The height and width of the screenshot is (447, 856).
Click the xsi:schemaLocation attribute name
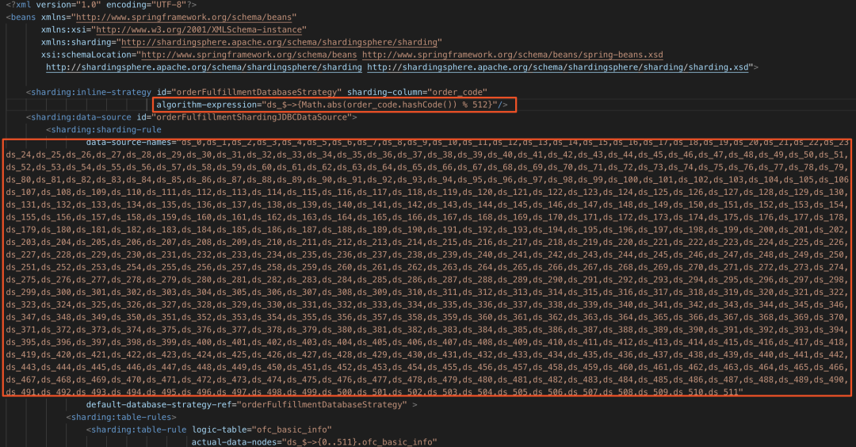tap(89, 55)
